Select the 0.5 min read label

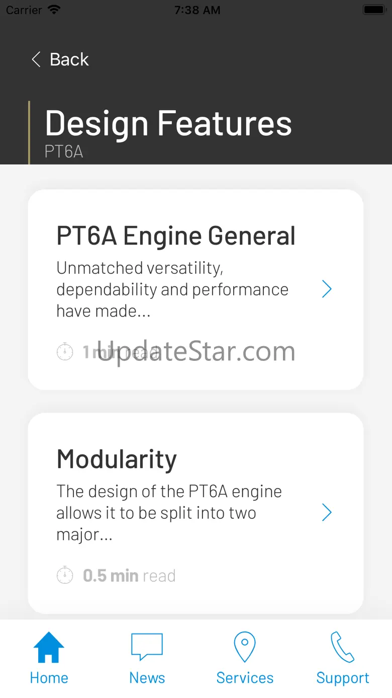tap(129, 575)
